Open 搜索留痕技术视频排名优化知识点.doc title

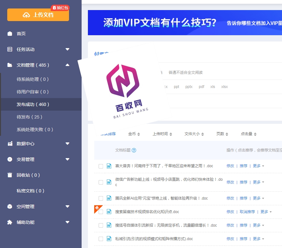(x=147, y=212)
